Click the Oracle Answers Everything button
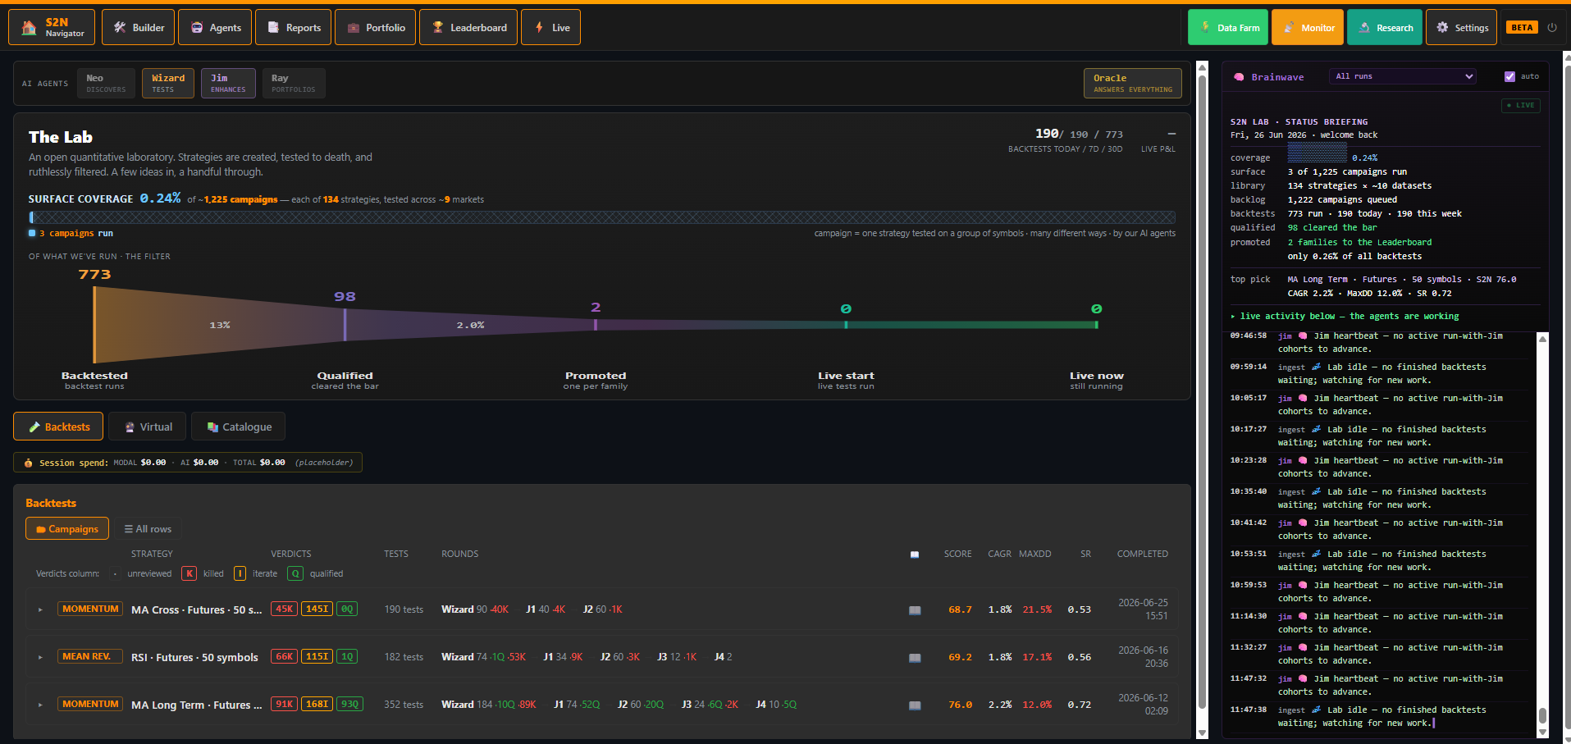The width and height of the screenshot is (1571, 744). pos(1132,83)
